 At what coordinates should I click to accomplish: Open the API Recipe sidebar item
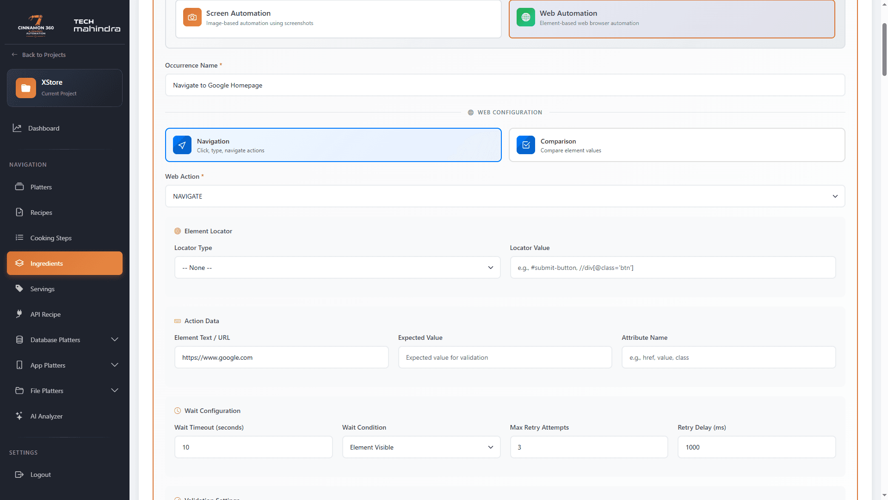(x=65, y=314)
